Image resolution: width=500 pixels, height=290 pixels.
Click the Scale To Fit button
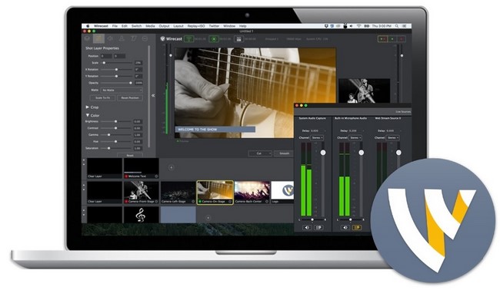[x=102, y=98]
